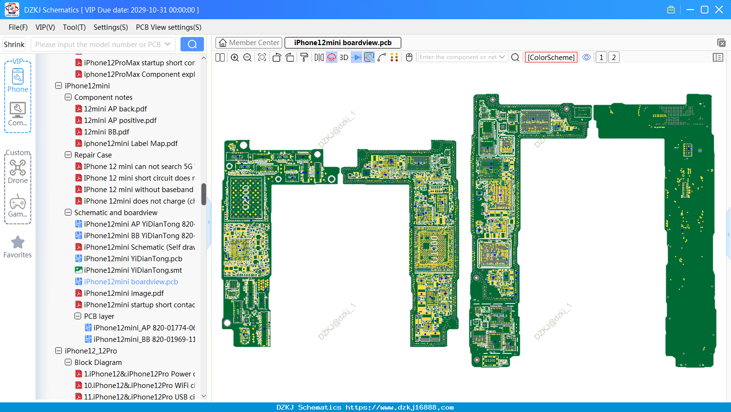The height and width of the screenshot is (412, 731).
Task: Open 12mini AP back.pdf
Action: point(115,109)
